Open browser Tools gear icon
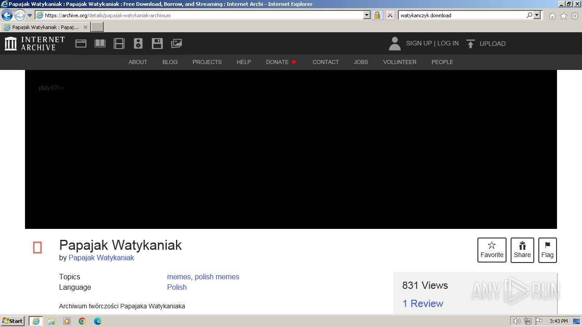Viewport: 582px width, 327px height. pos(575,16)
